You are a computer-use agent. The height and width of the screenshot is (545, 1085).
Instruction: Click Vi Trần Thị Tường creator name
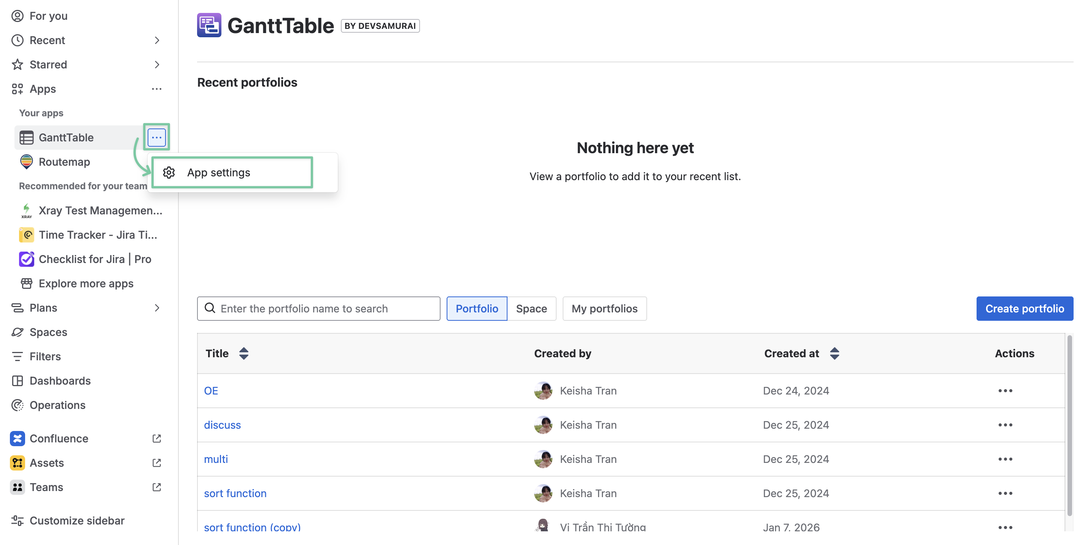[x=603, y=527]
